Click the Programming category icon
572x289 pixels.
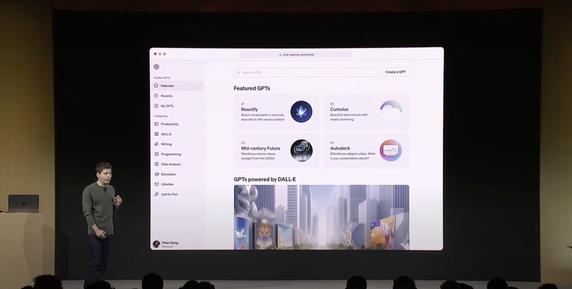[156, 154]
